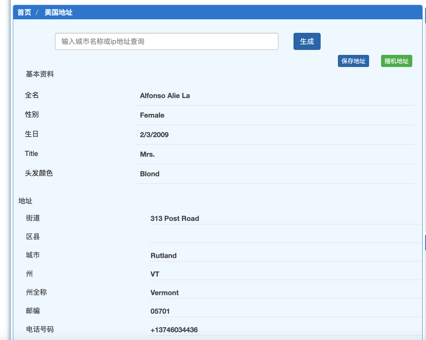Click the blue 保存地址 button

click(x=353, y=61)
